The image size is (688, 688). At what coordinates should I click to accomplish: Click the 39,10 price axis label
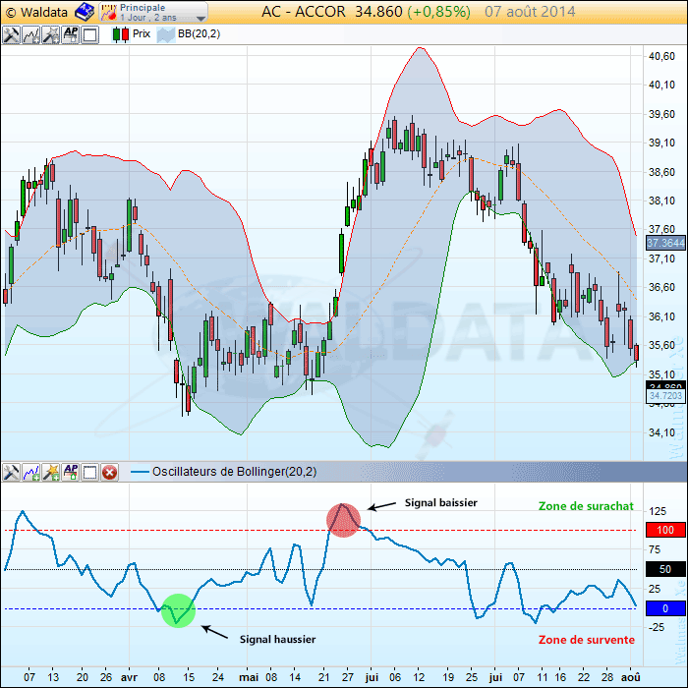(x=661, y=143)
